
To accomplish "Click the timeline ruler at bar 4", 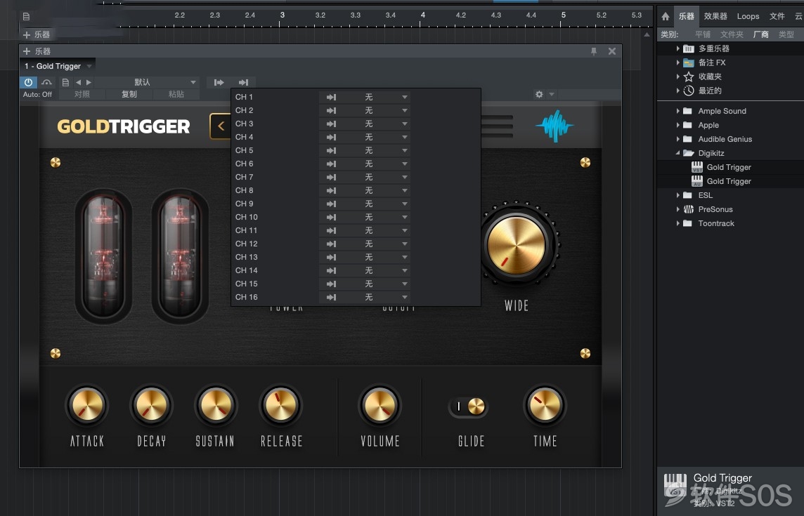I will (422, 15).
